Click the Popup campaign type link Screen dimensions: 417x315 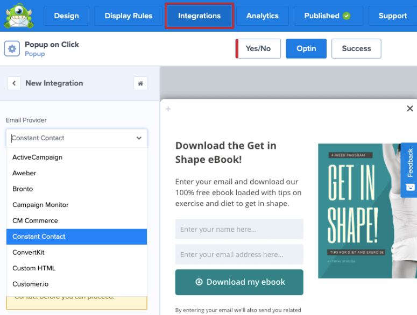tap(35, 54)
